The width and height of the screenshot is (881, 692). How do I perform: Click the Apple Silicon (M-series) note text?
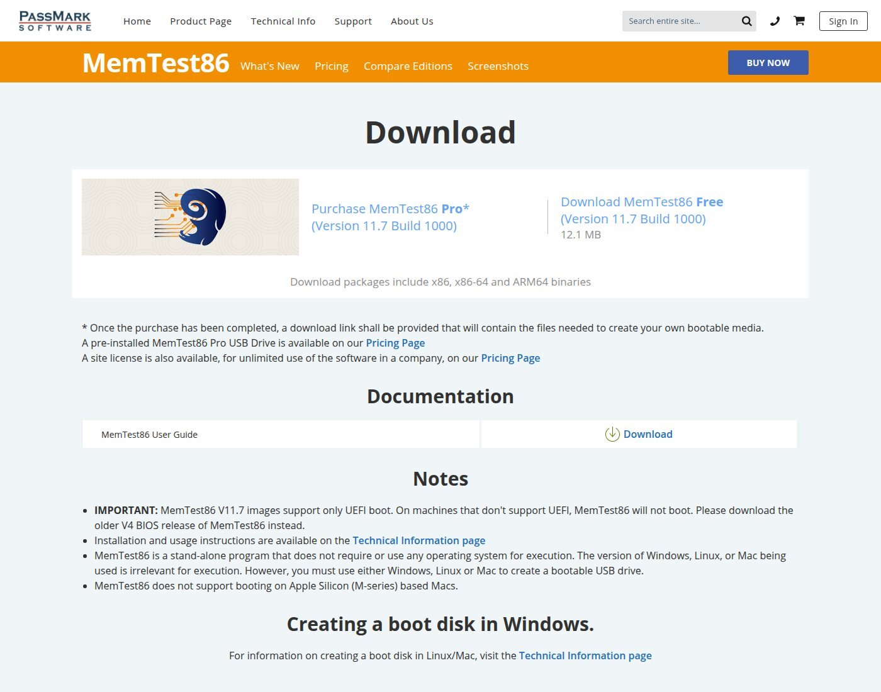click(276, 586)
